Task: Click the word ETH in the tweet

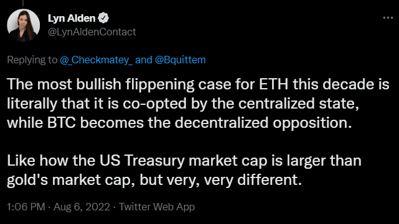Action: (x=273, y=84)
